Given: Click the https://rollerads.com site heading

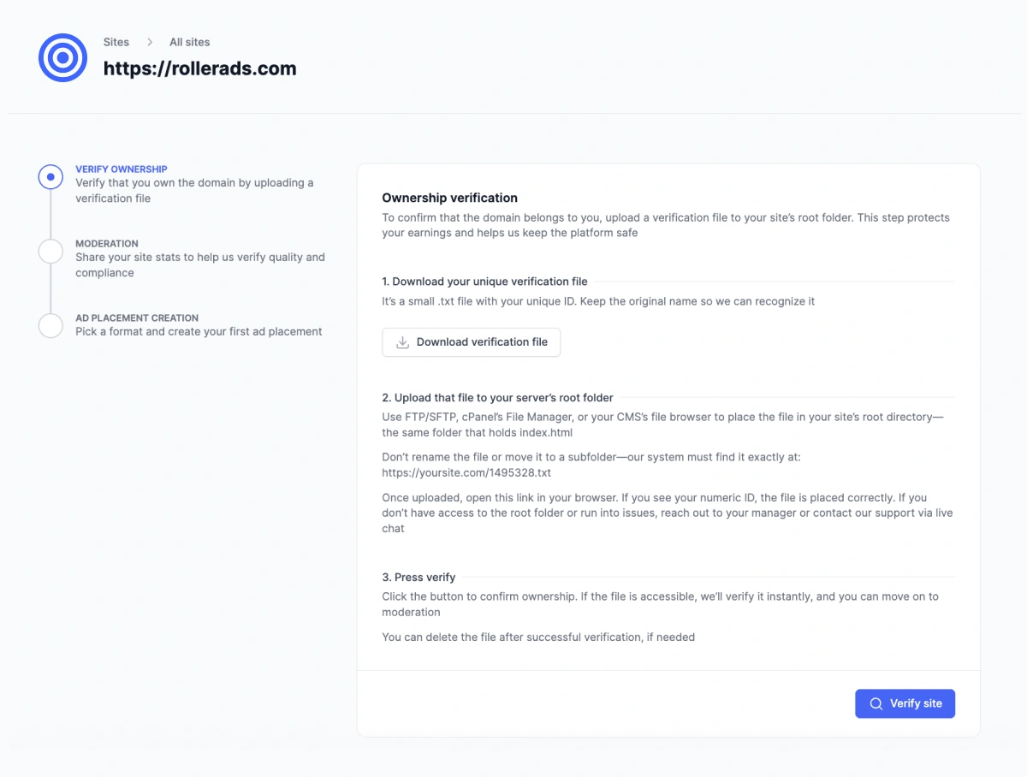Looking at the screenshot, I should 199,68.
